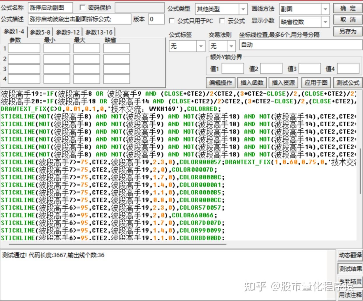The image size is (363, 301).
Task: Click the line ending COLOR0000CC
Action: point(113,200)
